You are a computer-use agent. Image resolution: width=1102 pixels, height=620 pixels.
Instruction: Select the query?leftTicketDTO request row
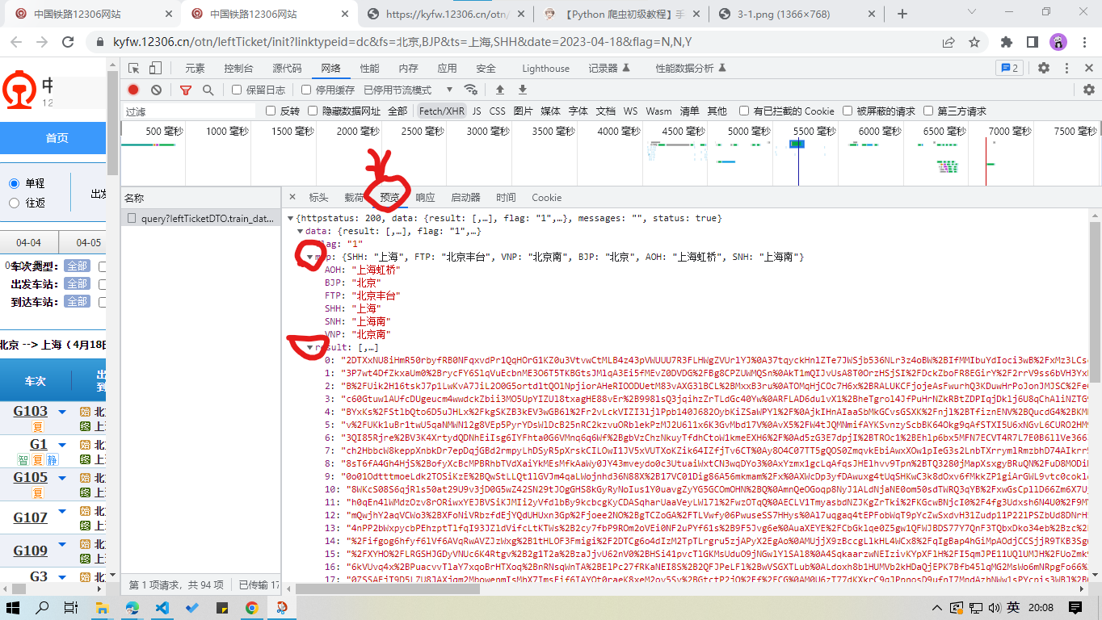click(200, 218)
